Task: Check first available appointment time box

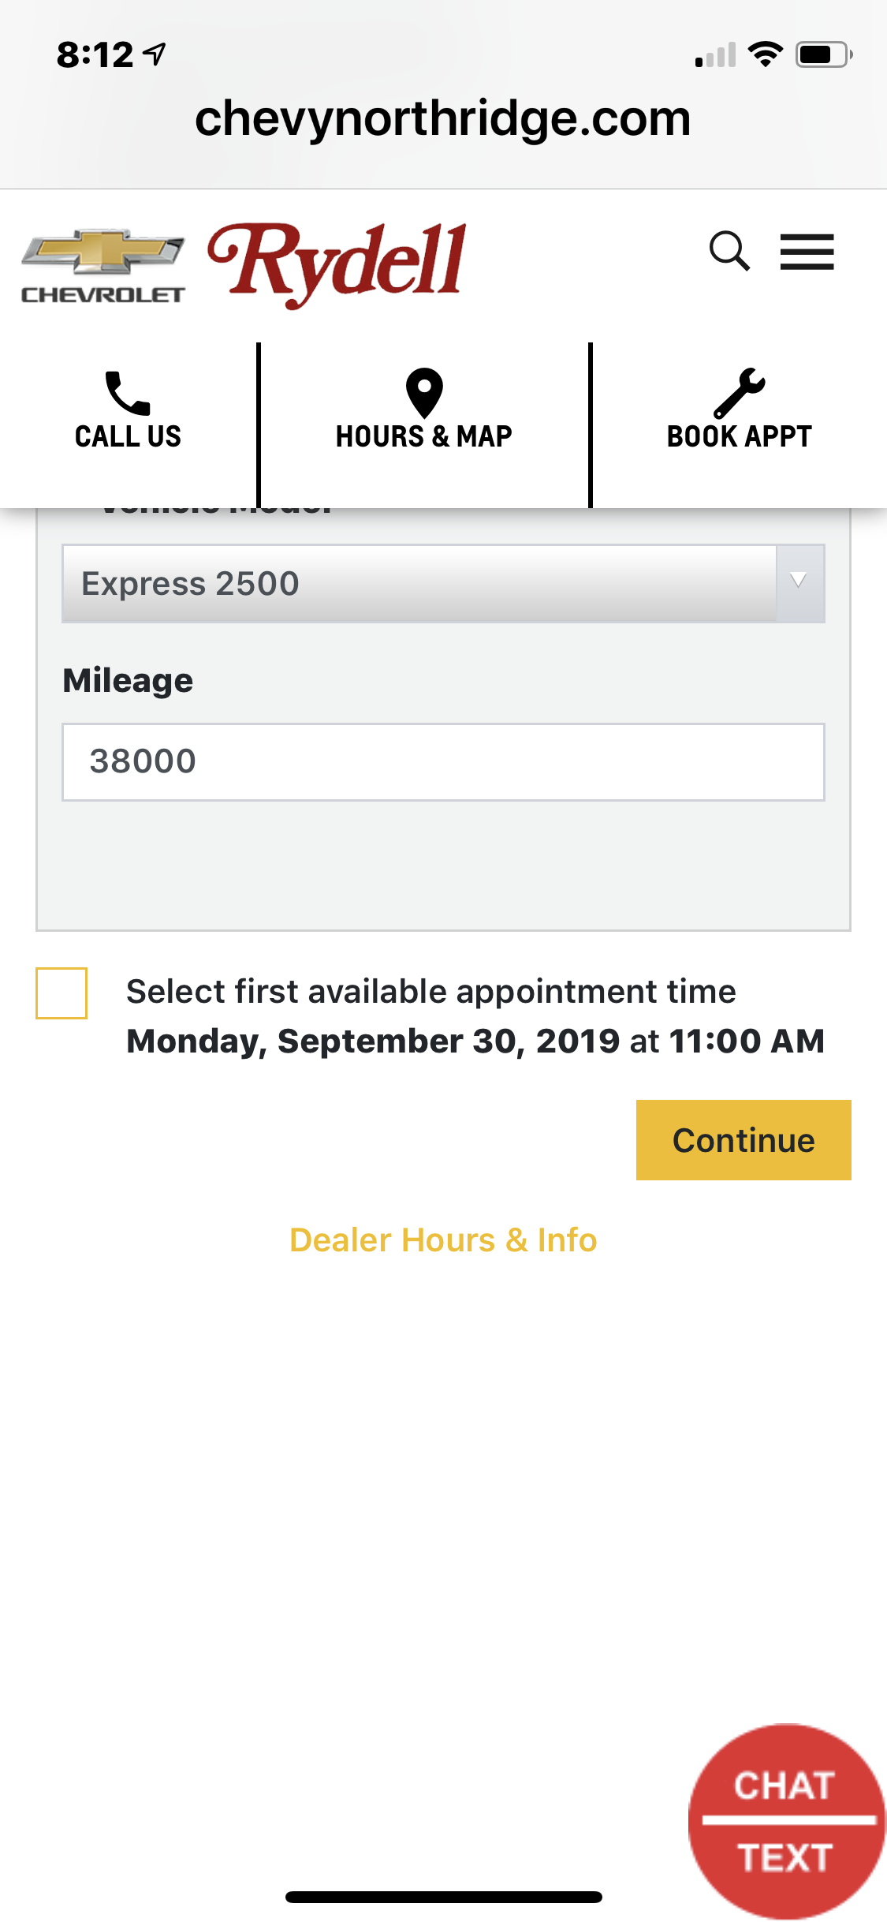Action: tap(61, 993)
